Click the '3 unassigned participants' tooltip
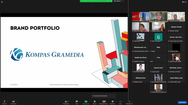Screen dimensions: 188x105 coord(104,96)
